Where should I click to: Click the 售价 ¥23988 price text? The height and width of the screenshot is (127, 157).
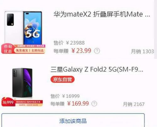(69, 43)
